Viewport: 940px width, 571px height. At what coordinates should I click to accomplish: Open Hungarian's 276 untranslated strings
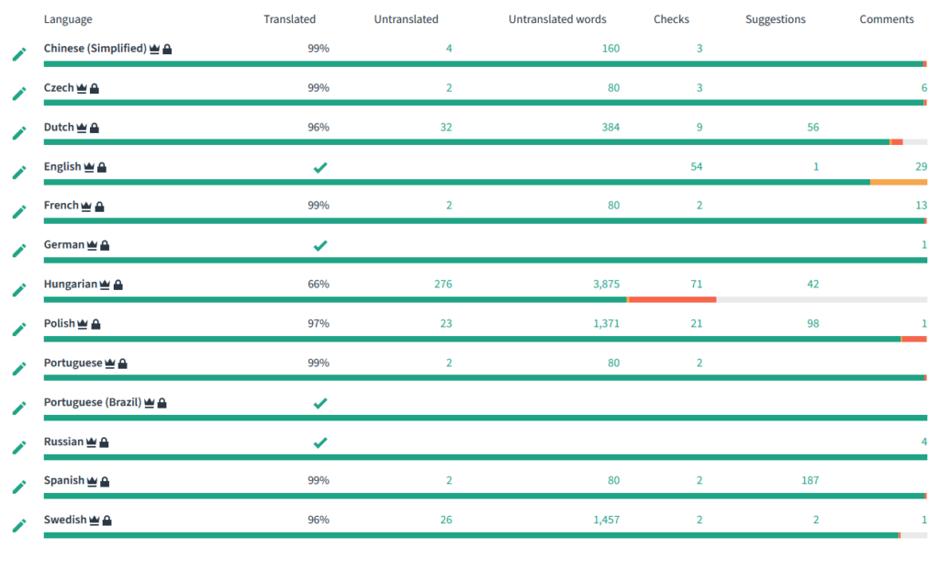pos(443,285)
